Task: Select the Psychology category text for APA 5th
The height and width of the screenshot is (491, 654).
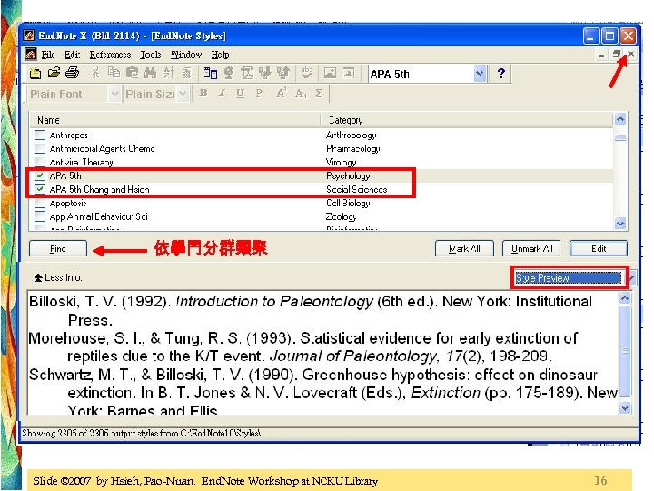Action: tap(348, 175)
